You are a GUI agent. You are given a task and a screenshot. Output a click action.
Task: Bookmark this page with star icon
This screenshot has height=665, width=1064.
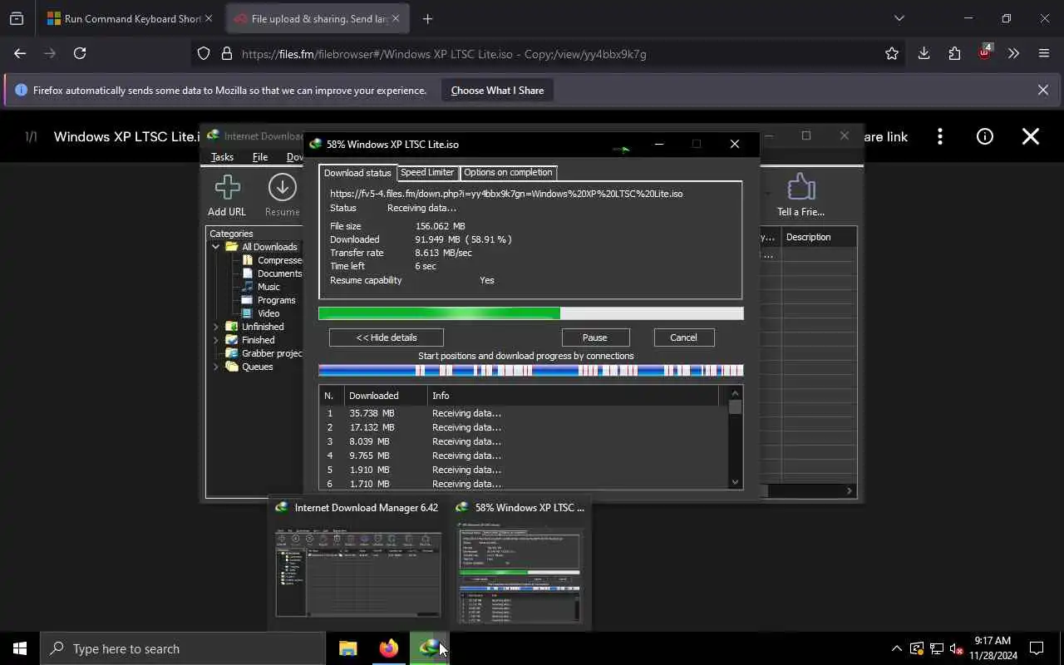coord(892,53)
